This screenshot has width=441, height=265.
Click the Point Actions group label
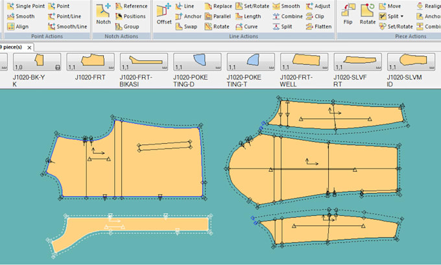(x=47, y=36)
